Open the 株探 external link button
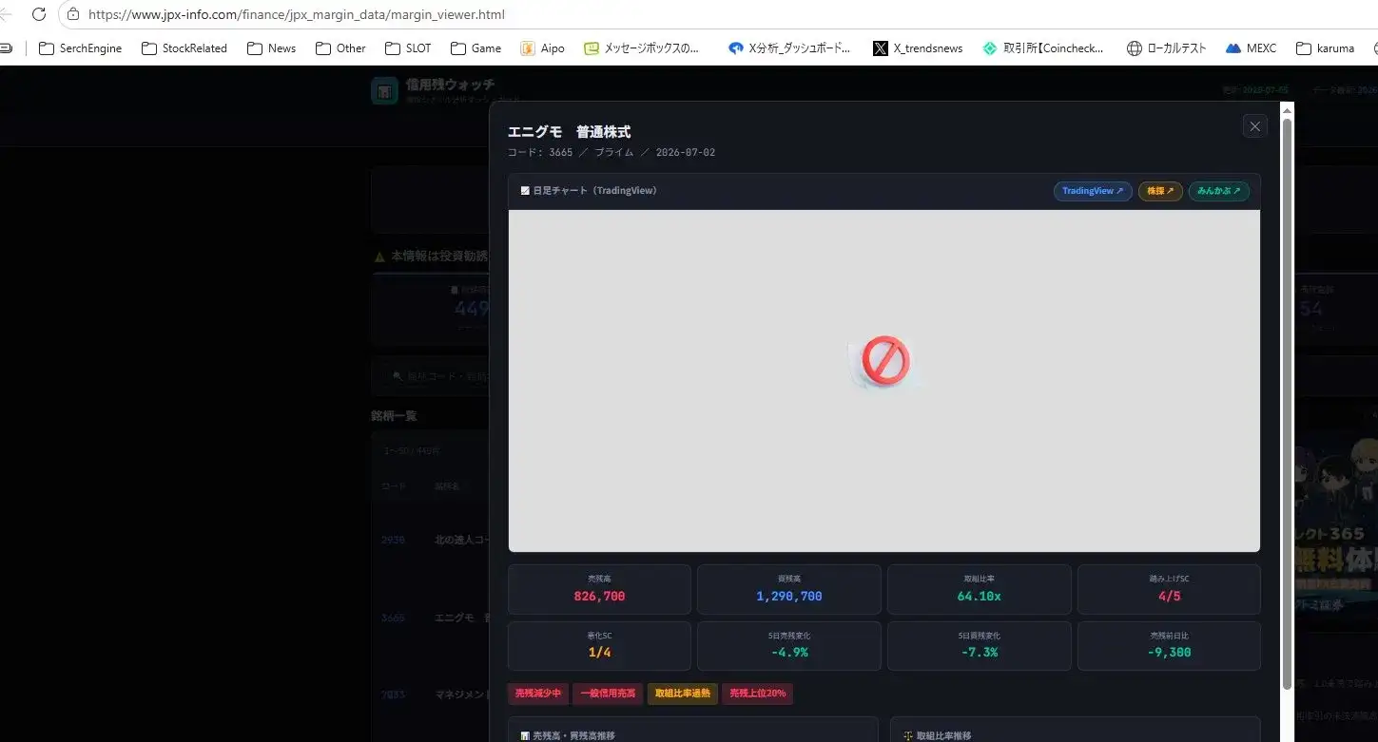The height and width of the screenshot is (742, 1378). [1160, 191]
